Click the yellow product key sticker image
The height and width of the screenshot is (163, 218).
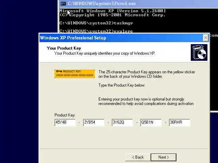[75, 74]
